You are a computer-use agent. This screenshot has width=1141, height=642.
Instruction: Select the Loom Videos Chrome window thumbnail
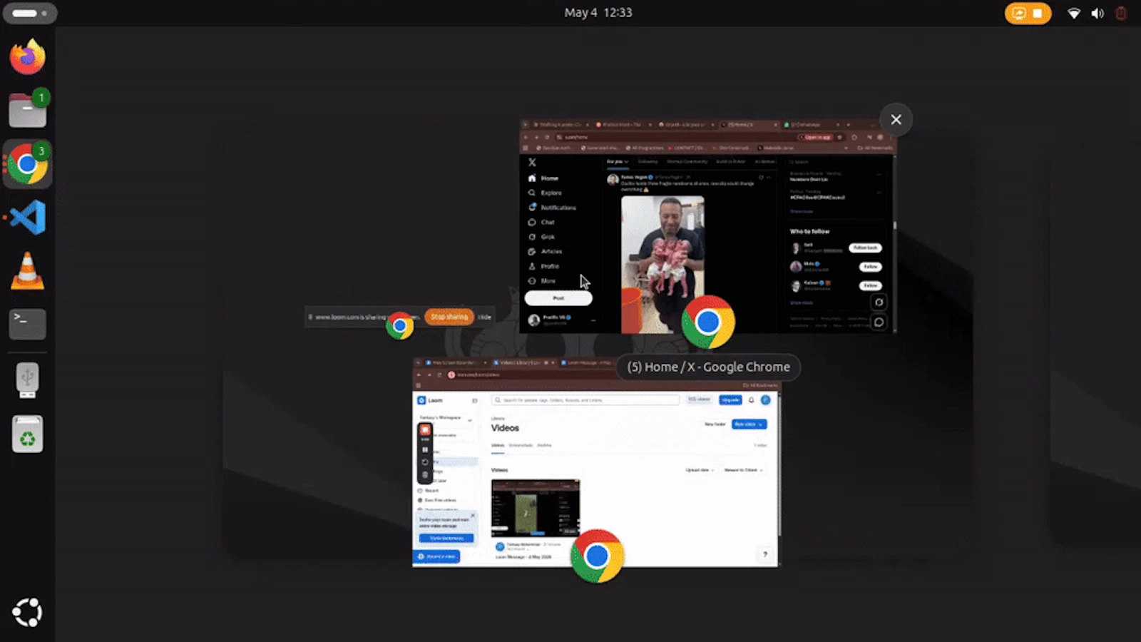point(595,462)
